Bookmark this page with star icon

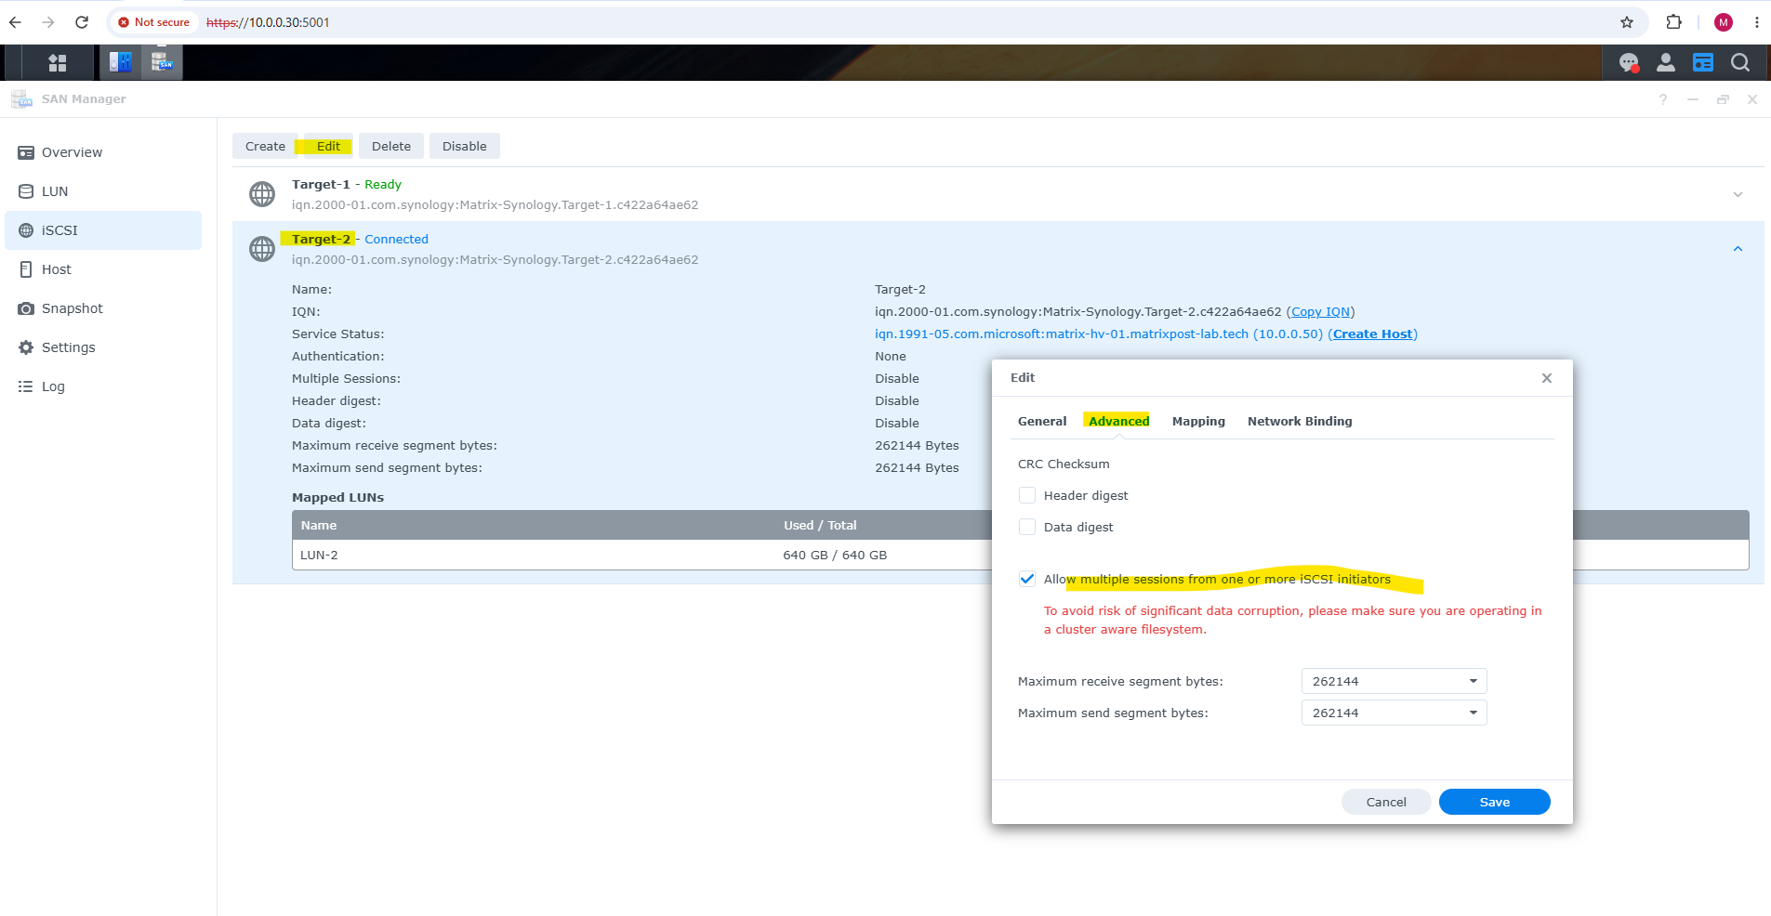click(1627, 22)
